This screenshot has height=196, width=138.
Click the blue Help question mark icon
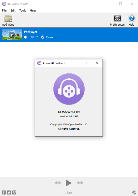tap(132, 18)
